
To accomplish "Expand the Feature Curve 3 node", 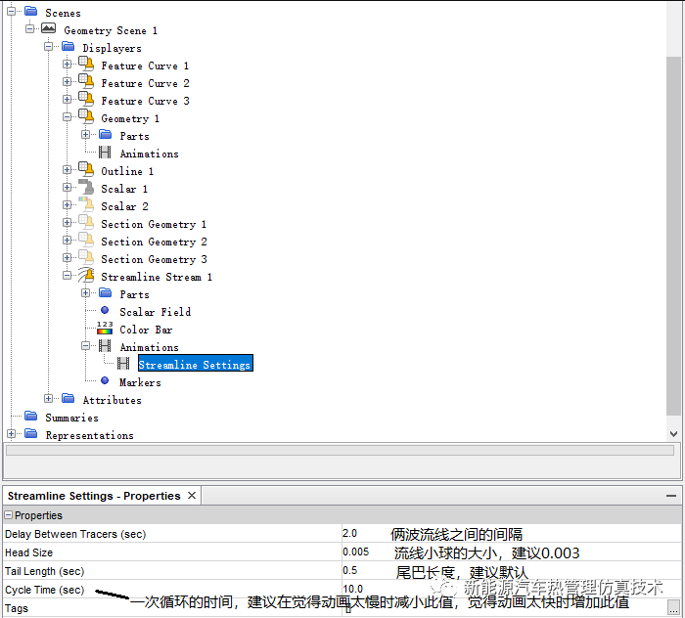I will 67,100.
